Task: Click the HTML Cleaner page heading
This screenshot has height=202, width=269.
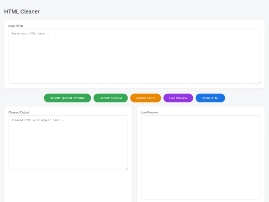Action: (x=22, y=11)
